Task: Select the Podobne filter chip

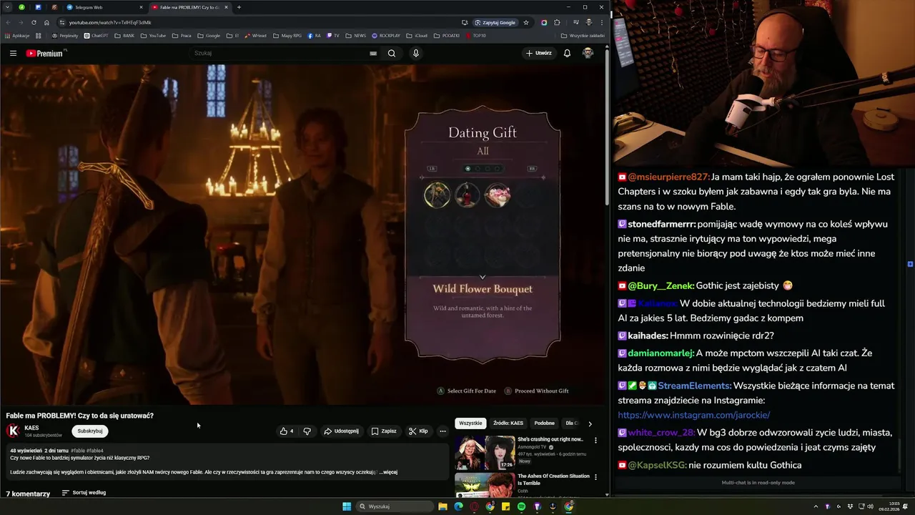Action: click(x=545, y=423)
